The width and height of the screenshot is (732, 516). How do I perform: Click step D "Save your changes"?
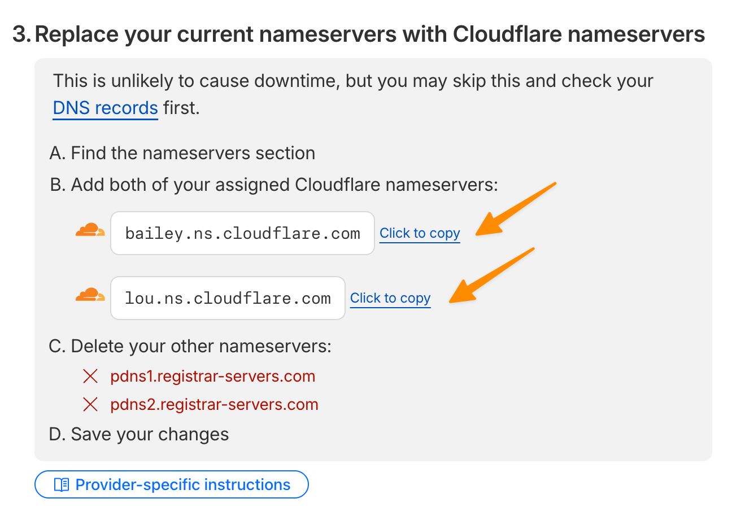coord(139,434)
